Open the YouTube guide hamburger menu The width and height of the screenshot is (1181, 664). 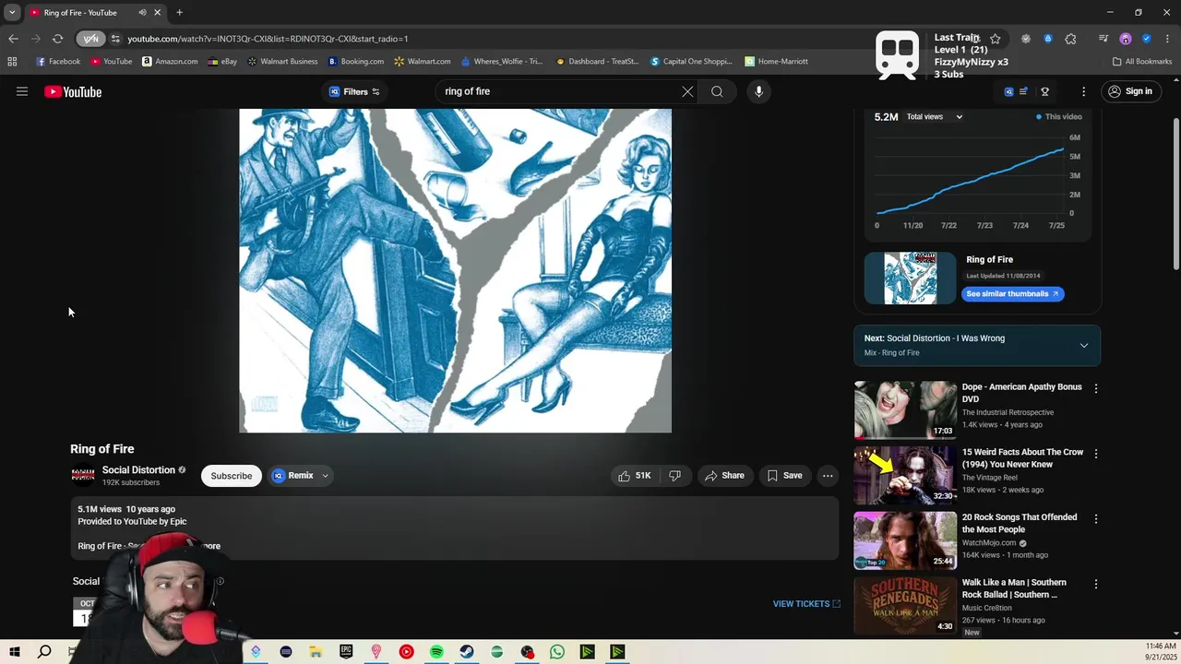pyautogui.click(x=22, y=91)
